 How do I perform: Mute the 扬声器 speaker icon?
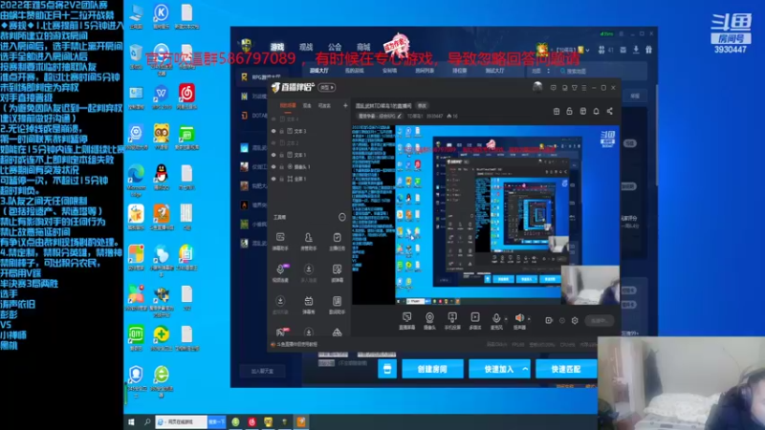(x=519, y=318)
